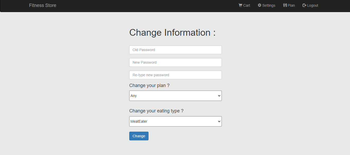Click the settings gear icon
This screenshot has width=350, height=155.
[x=259, y=5]
